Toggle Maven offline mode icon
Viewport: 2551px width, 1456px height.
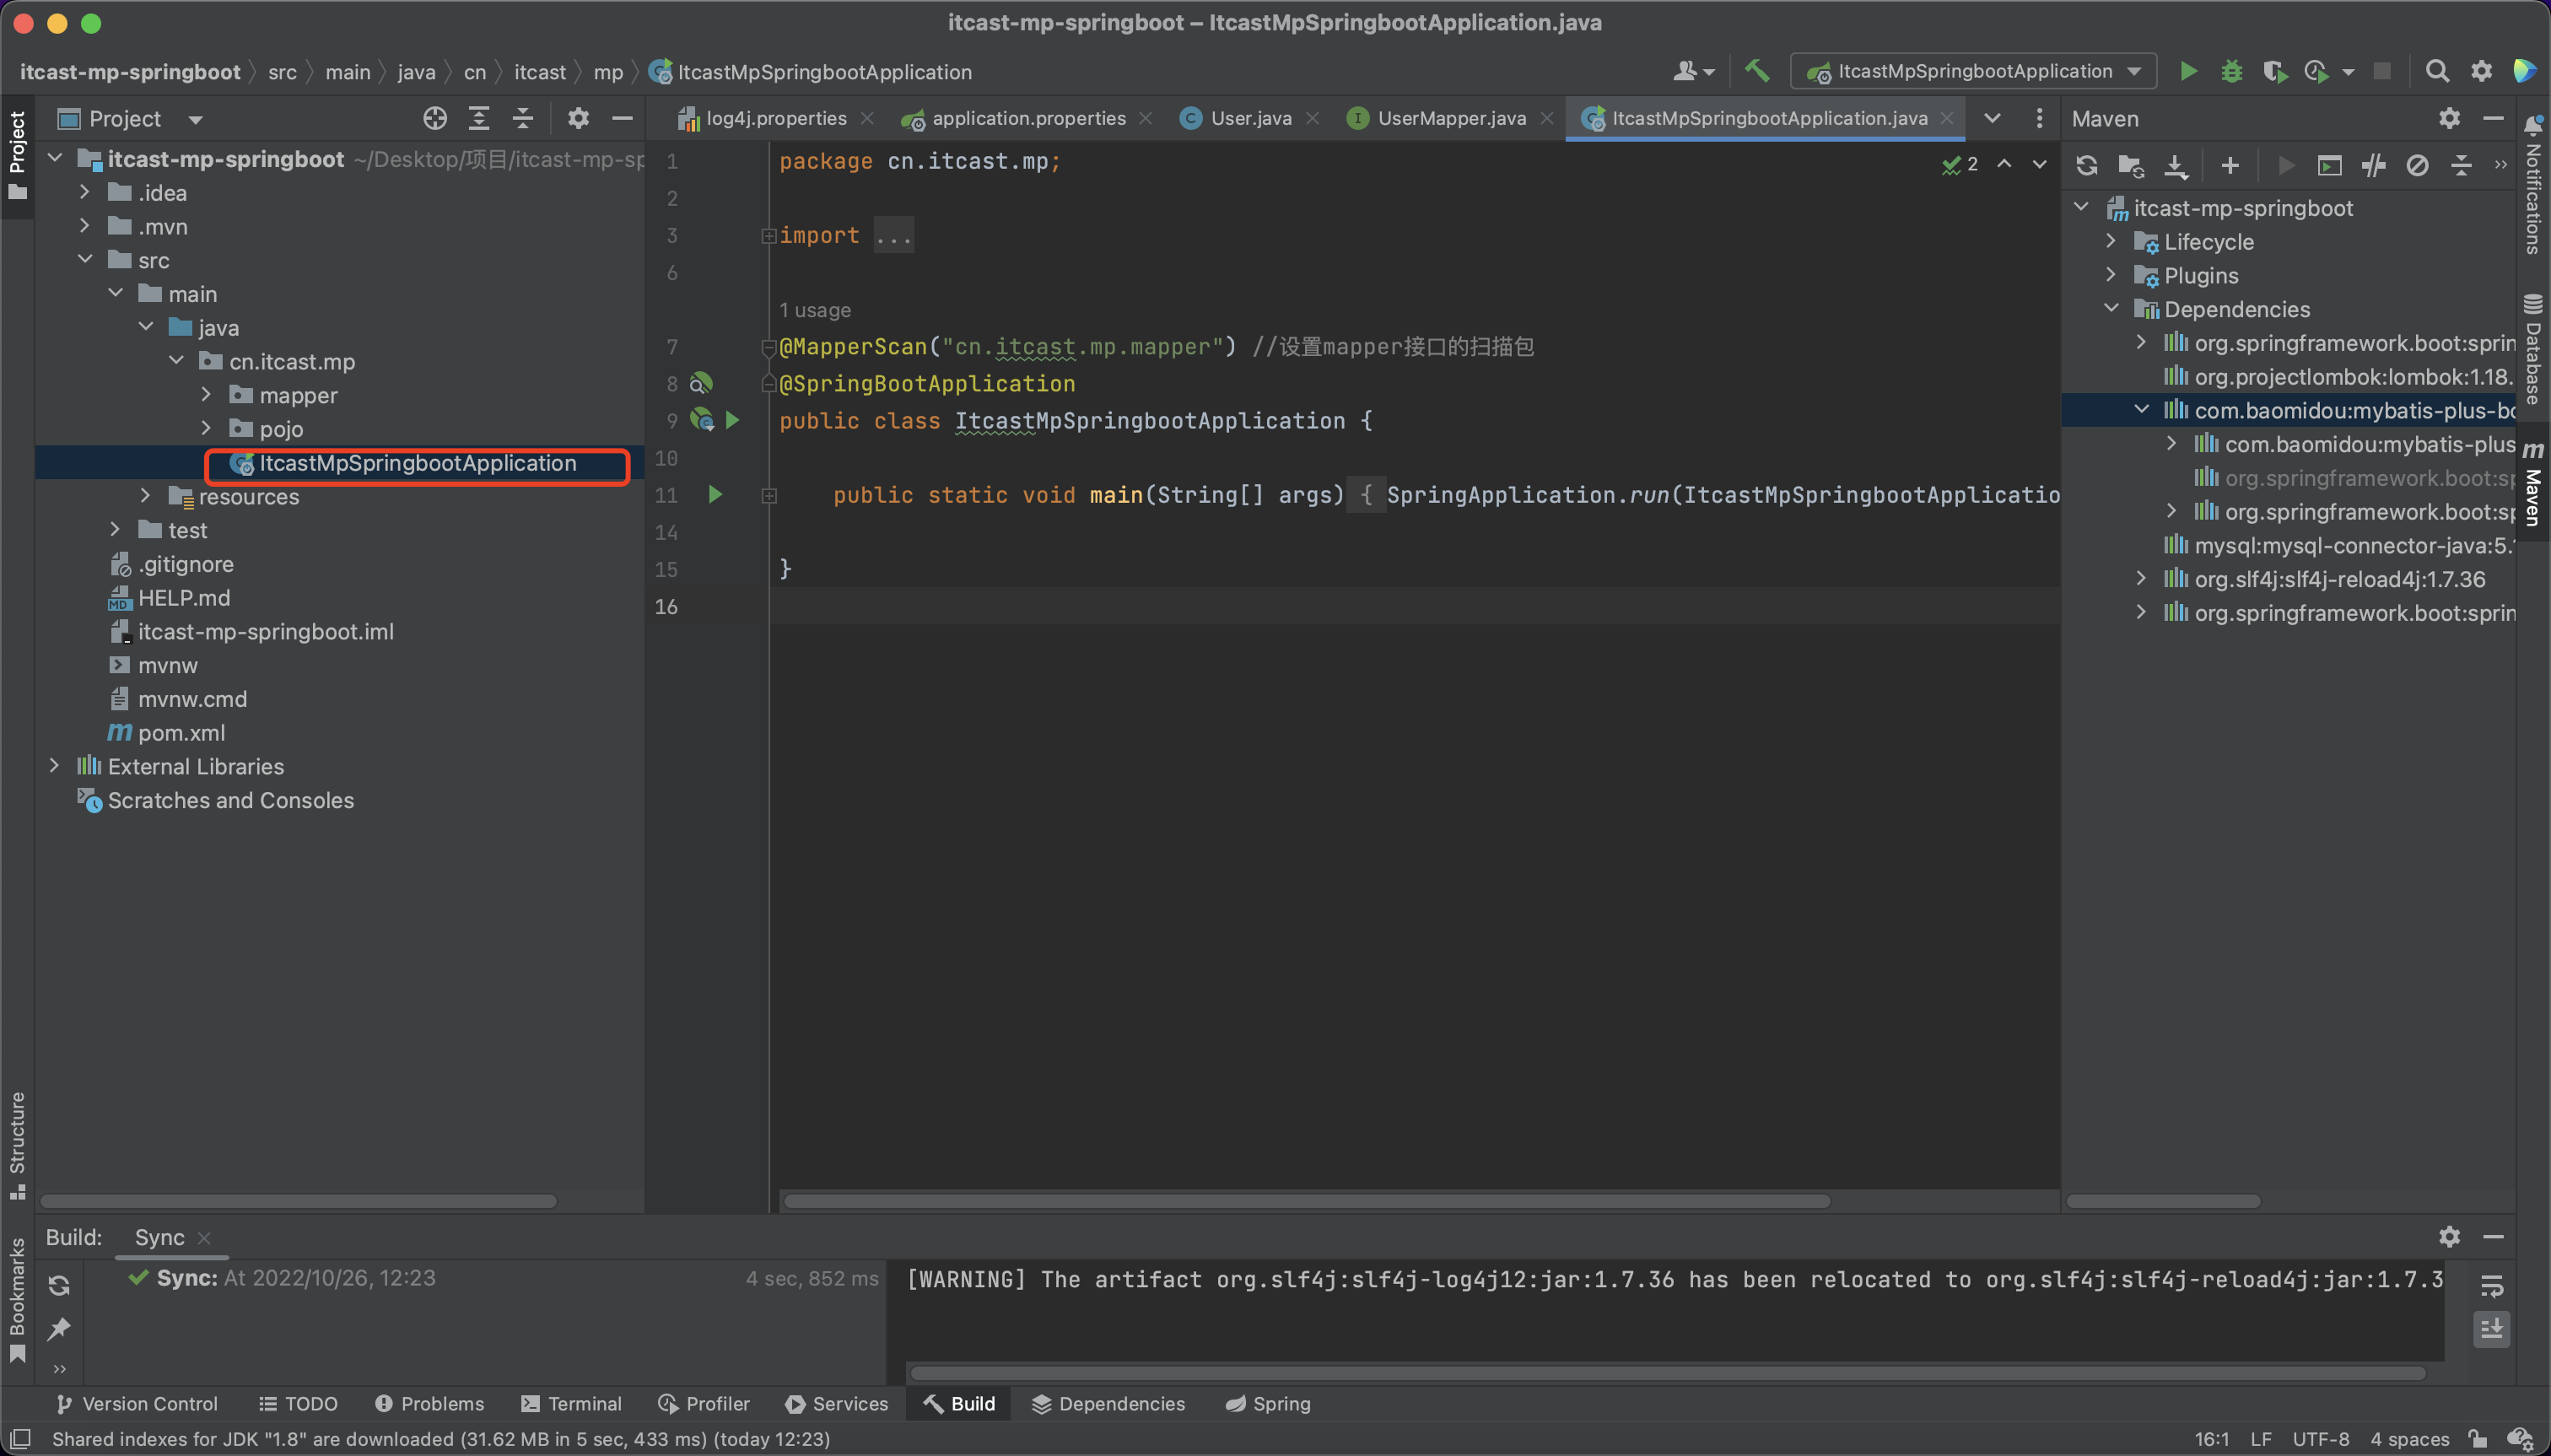coord(2373,166)
